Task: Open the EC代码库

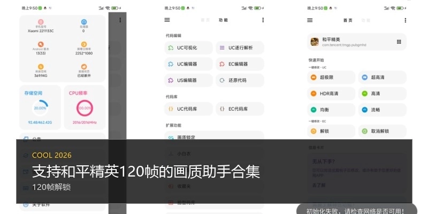Action: pyautogui.click(x=240, y=109)
